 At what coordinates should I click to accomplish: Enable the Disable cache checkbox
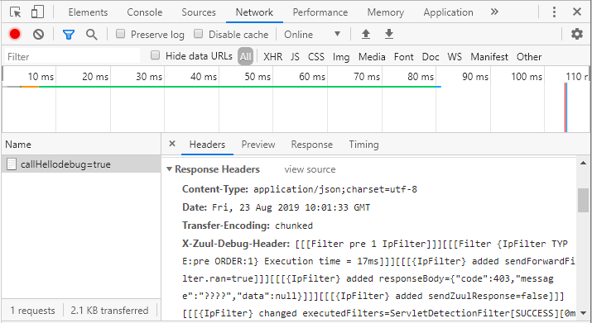tap(198, 34)
